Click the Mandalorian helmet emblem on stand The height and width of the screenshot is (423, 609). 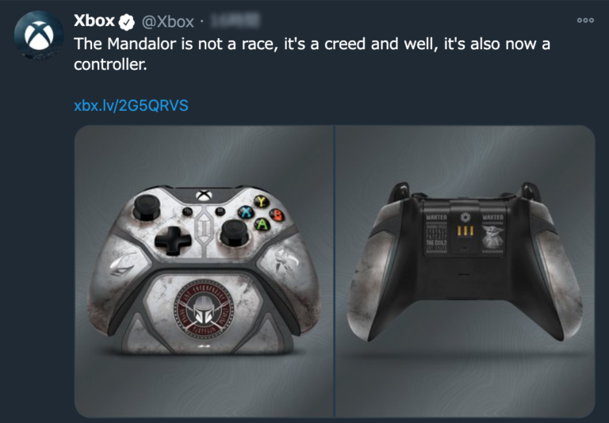203,309
